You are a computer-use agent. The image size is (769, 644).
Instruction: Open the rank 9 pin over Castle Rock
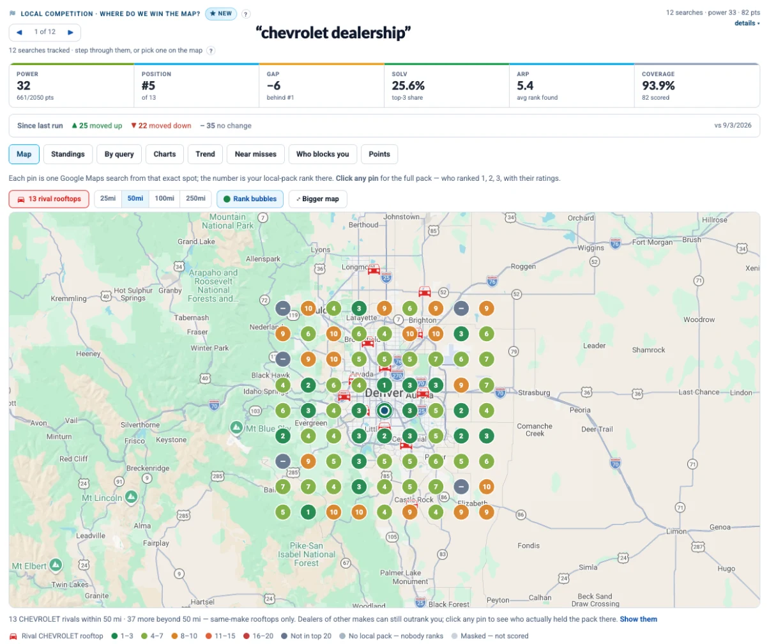tap(410, 512)
